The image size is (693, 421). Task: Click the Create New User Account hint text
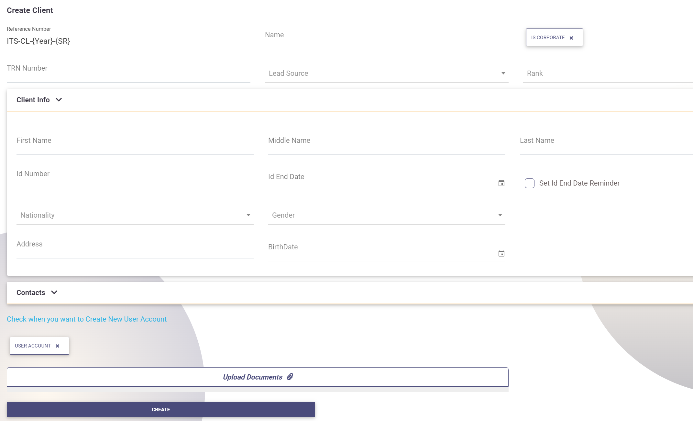[87, 319]
